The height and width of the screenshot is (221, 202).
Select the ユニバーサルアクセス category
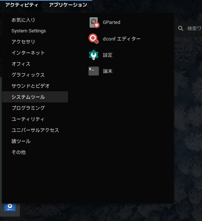35,130
